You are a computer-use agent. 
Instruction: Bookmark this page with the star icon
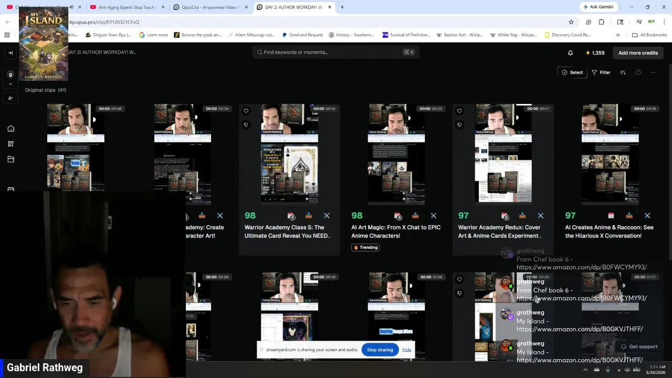(571, 22)
